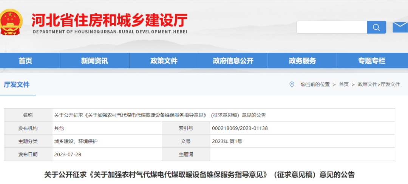Open 首页 in the blue navigation bar
408x184 pixels.
pyautogui.click(x=26, y=61)
